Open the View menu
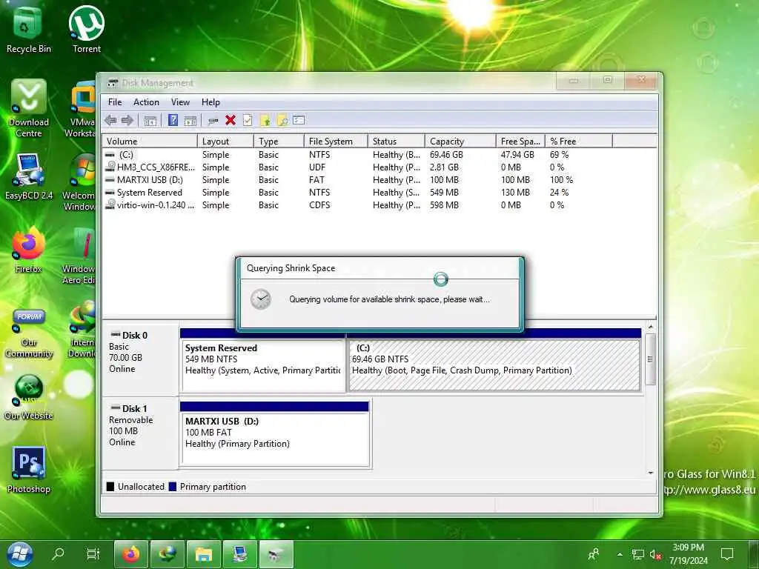759x569 pixels. click(x=180, y=102)
